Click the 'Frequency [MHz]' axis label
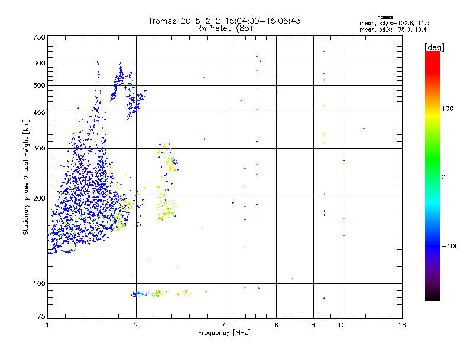473x354 pixels. 224,333
